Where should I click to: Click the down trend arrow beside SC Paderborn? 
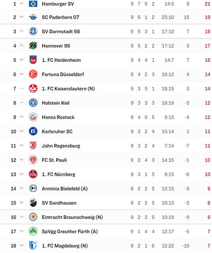coord(21,17)
